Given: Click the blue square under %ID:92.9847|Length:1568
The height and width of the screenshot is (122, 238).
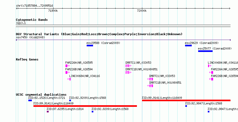Looking at the screenshot, I should tap(186, 106).
